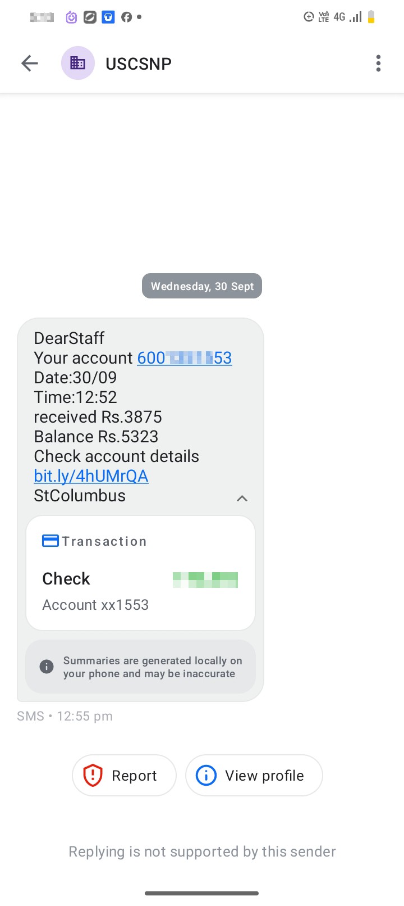The image size is (404, 906).
Task: Tap the linked account number
Action: coord(185,358)
